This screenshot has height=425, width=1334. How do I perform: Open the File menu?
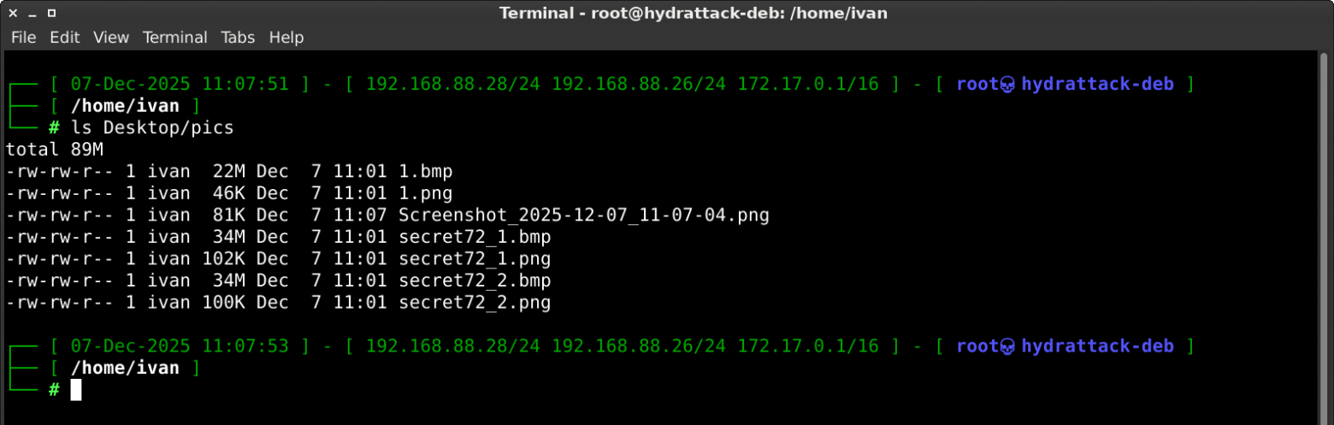(23, 38)
